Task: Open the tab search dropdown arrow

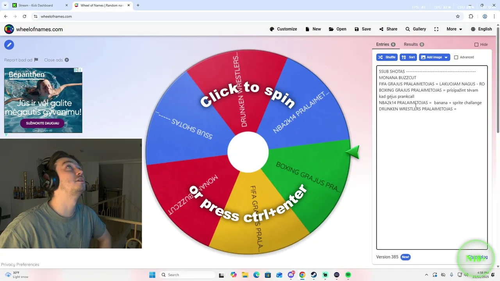Action: (x=5, y=5)
